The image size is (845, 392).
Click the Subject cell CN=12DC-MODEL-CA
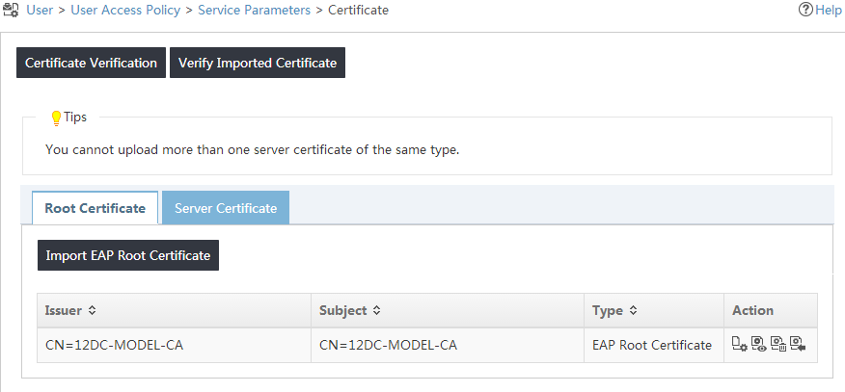click(448, 345)
